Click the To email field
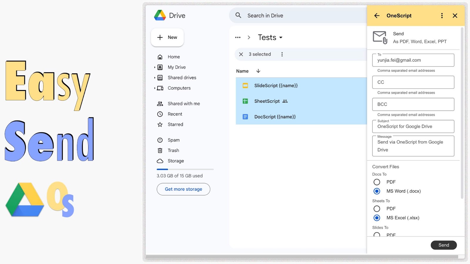Viewport: 470px width, 264px height. 413,60
